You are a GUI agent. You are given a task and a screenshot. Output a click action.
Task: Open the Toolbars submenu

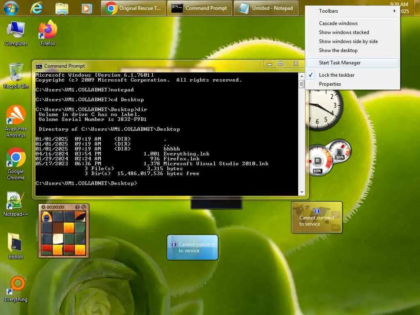point(353,11)
